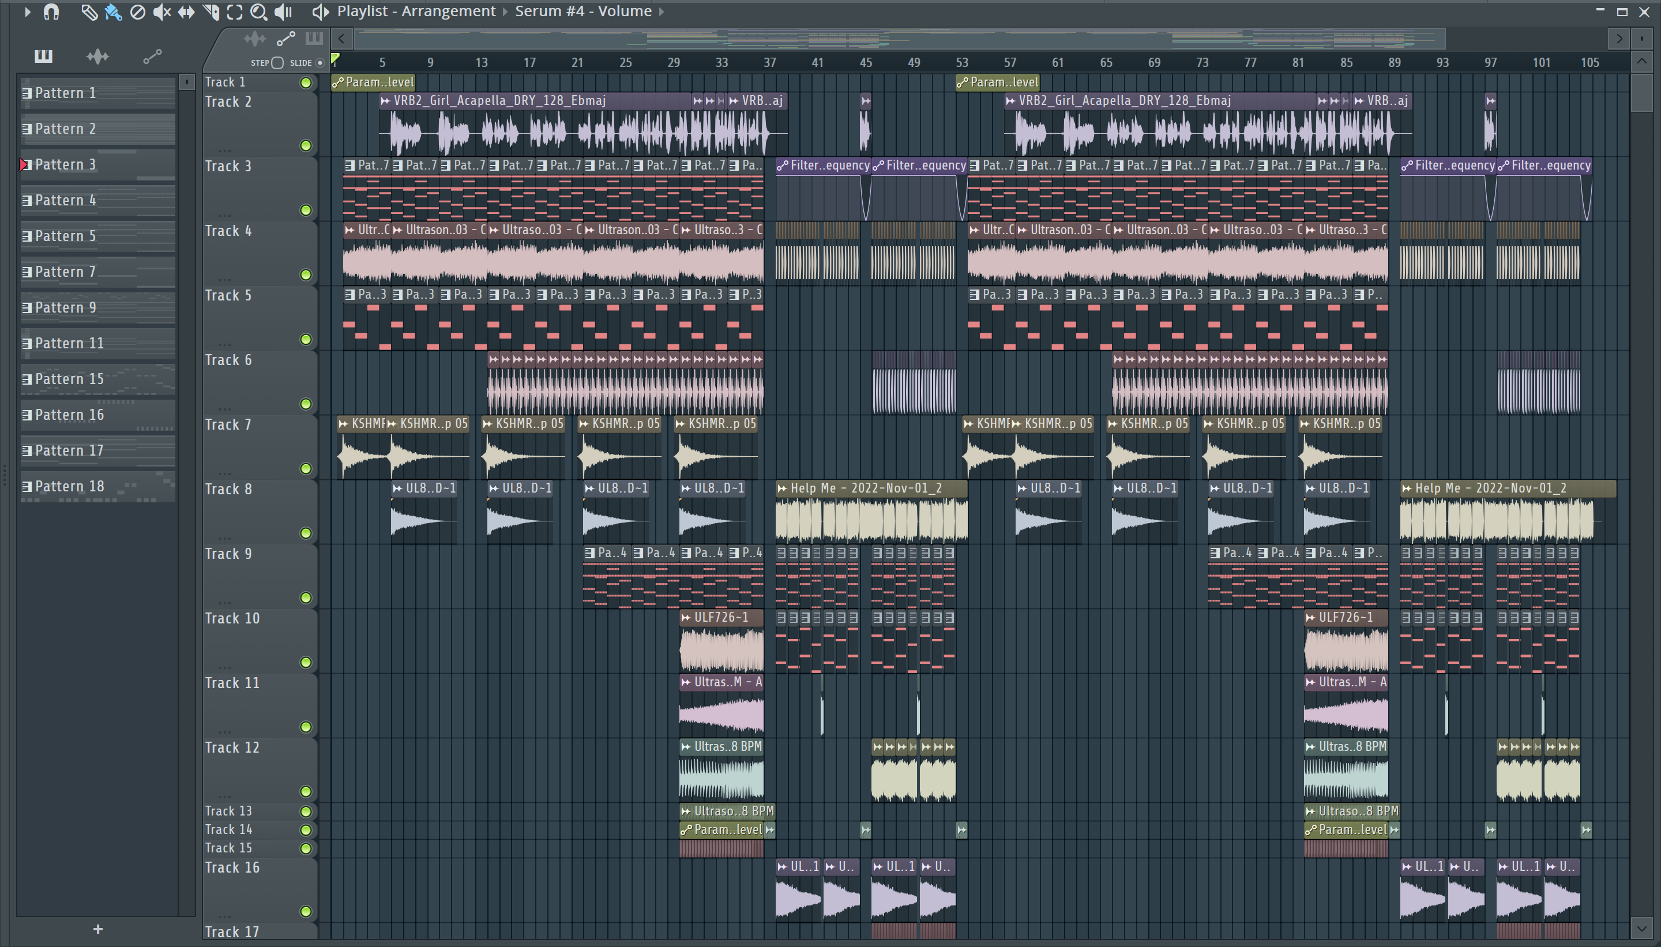This screenshot has width=1661, height=947.
Task: Show automation clips in picker panel
Action: [152, 57]
